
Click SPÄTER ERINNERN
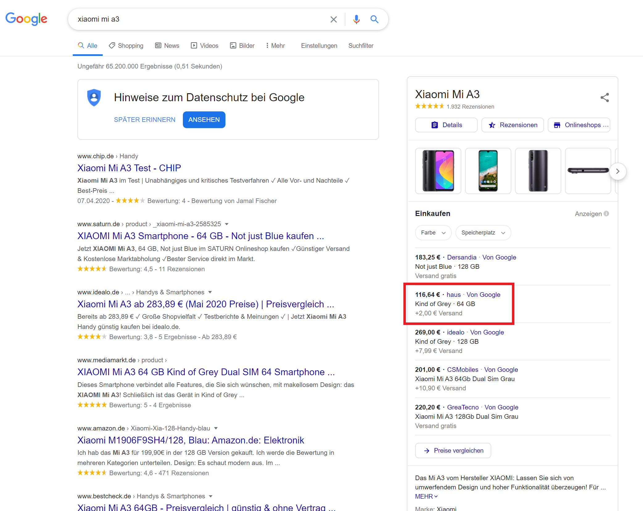(145, 120)
